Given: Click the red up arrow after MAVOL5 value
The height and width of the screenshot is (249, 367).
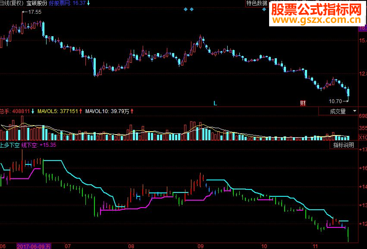Looking at the screenshot, I should 81,111.
